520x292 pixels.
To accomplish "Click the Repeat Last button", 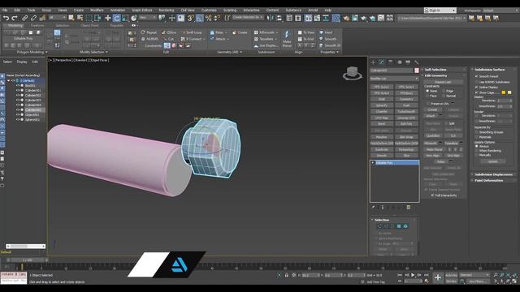I will pos(443,82).
